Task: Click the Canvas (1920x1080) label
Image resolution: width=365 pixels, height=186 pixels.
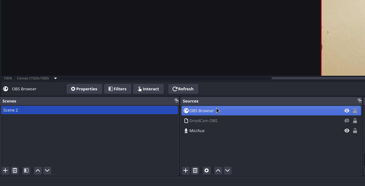Action: pyautogui.click(x=33, y=78)
